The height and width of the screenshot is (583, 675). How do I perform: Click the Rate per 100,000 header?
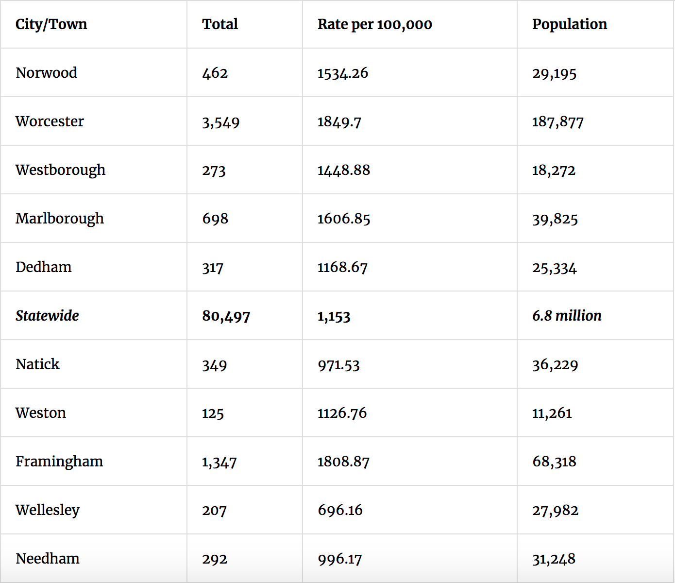coord(374,24)
